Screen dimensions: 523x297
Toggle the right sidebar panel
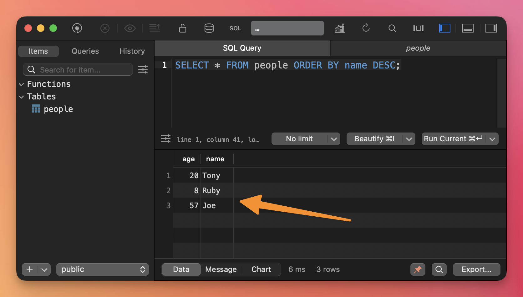[491, 28]
